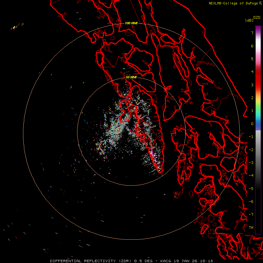Click the '0.5 DEG' elevation text
263x263 pixels.
pos(143,261)
